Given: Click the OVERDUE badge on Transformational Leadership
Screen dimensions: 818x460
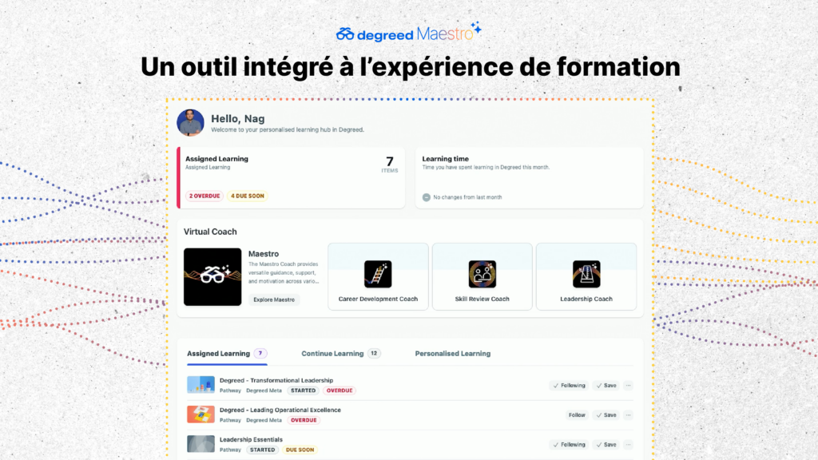Looking at the screenshot, I should 340,391.
